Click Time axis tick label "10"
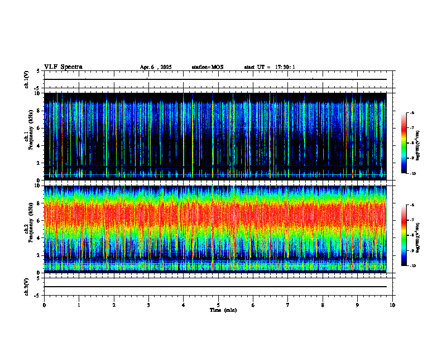The width and height of the screenshot is (442, 342). [392, 305]
